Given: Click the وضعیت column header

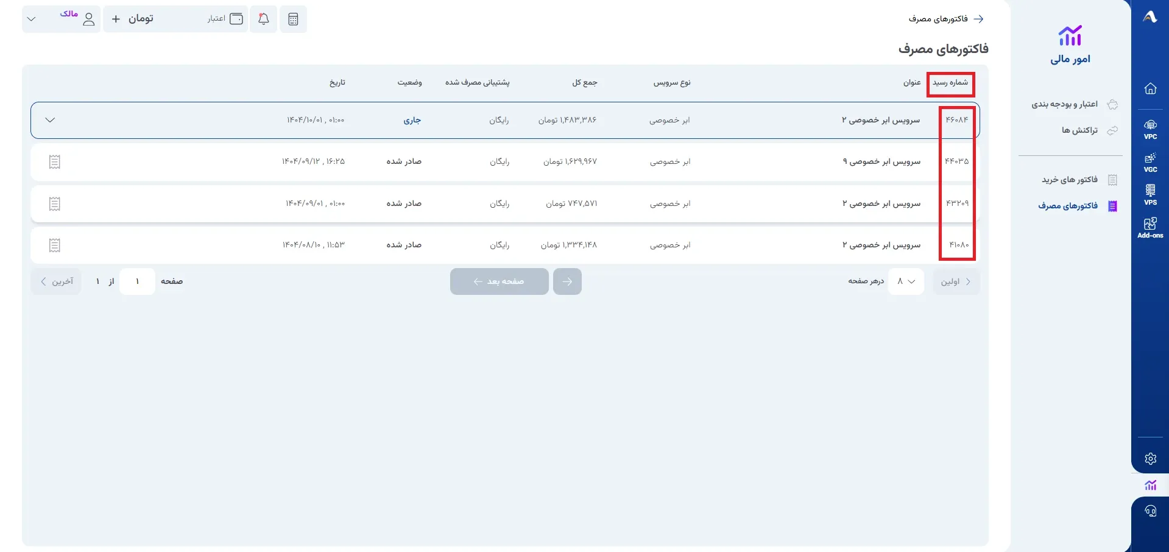Looking at the screenshot, I should 410,82.
